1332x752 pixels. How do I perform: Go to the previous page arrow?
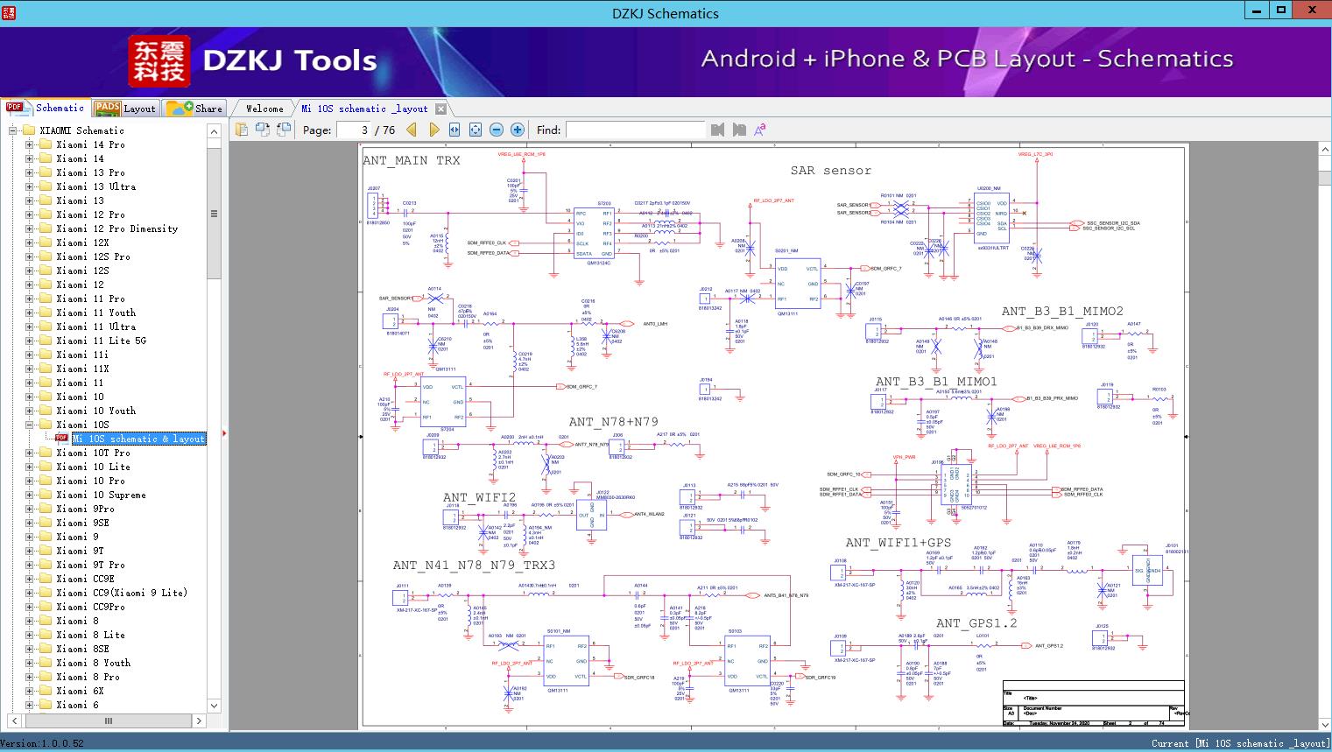pyautogui.click(x=412, y=129)
